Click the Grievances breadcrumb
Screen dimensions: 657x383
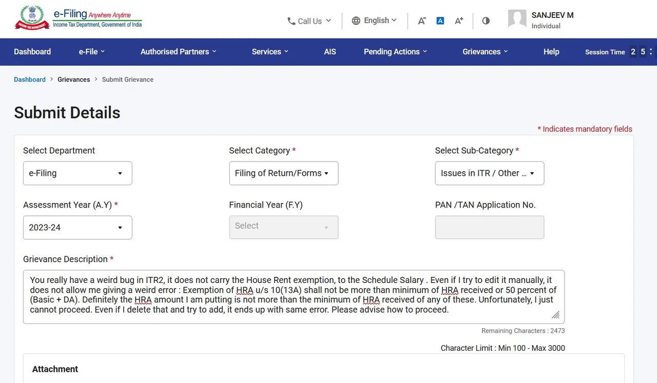[74, 79]
